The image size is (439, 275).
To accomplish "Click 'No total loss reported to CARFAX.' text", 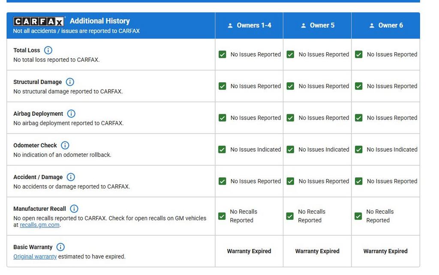I will [57, 60].
